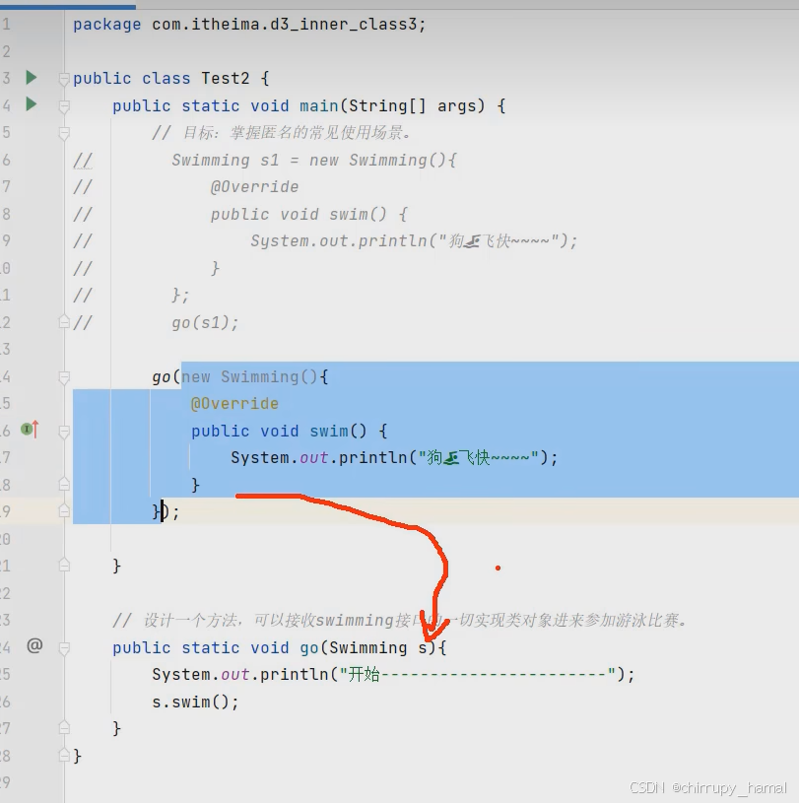Click the 'out' field in println("开始

point(235,675)
